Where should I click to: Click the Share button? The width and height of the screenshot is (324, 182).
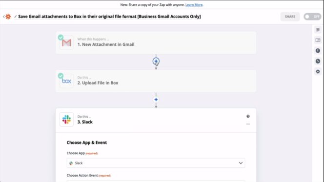pos(290,17)
